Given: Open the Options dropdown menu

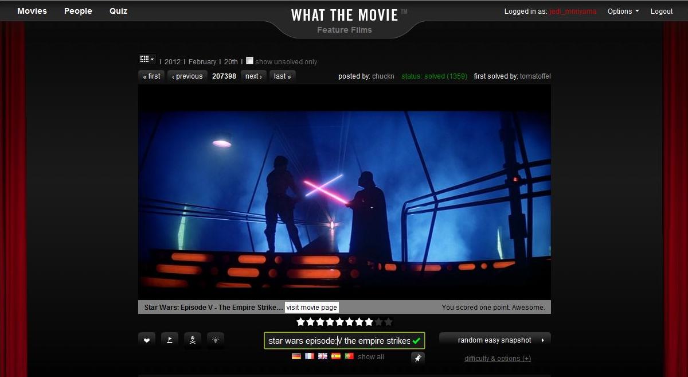Looking at the screenshot, I should pos(623,11).
